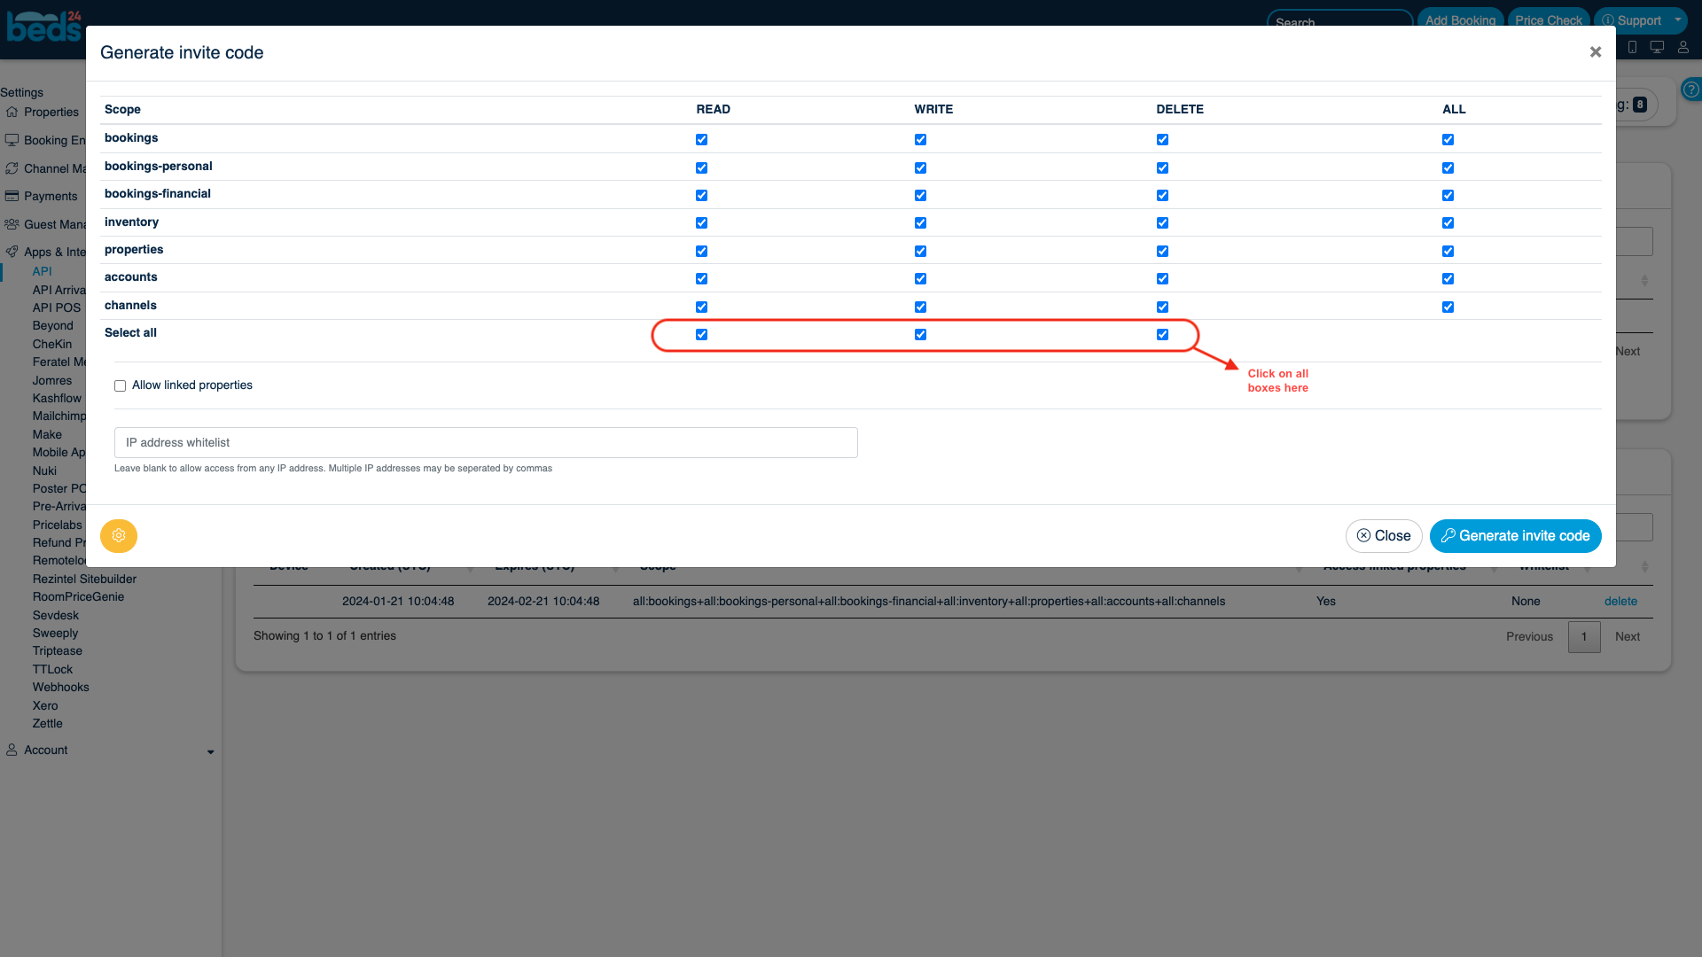Viewport: 1702px width, 957px height.
Task: Click the Apps and Integrations icon
Action: tap(13, 252)
